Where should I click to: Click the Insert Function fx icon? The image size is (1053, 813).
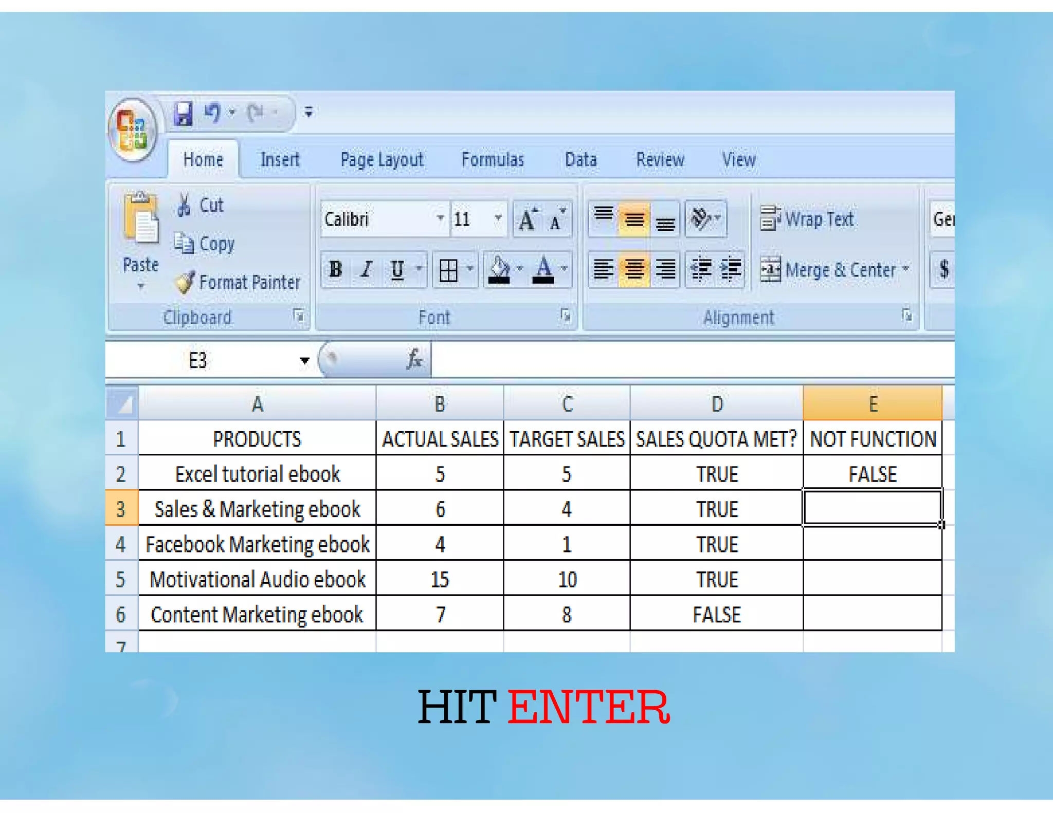point(414,359)
